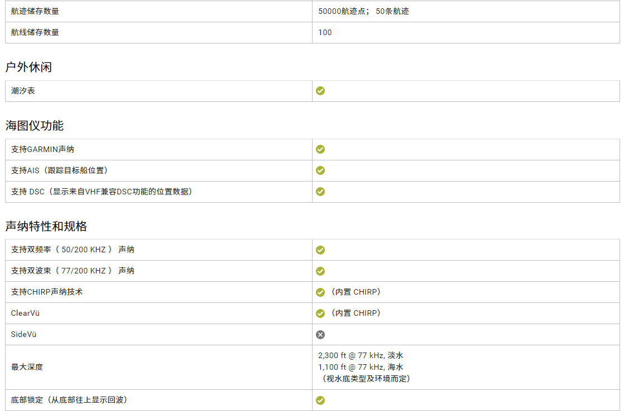Click the gray X icon for SideVü

[320, 335]
